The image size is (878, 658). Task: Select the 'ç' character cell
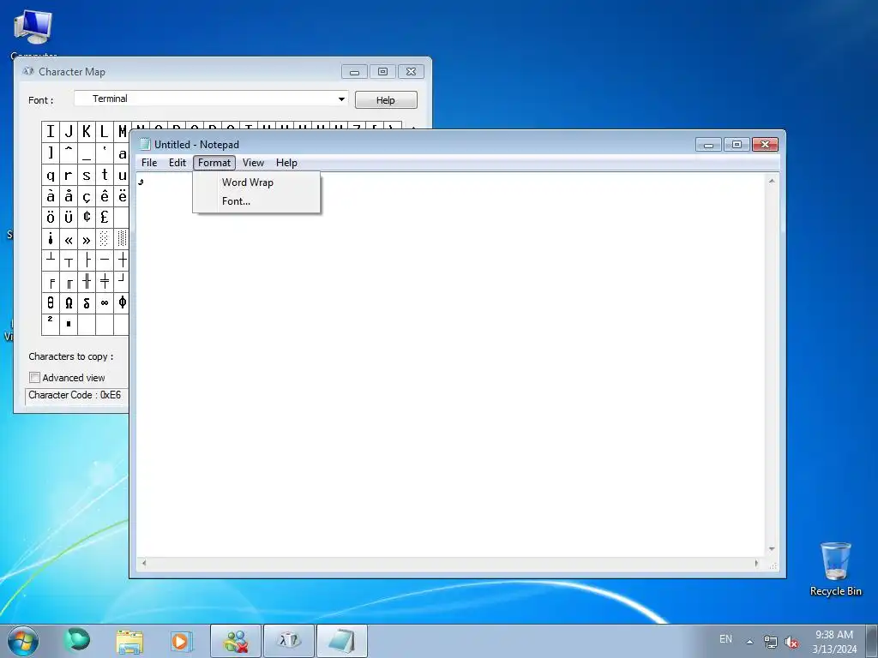click(x=87, y=196)
